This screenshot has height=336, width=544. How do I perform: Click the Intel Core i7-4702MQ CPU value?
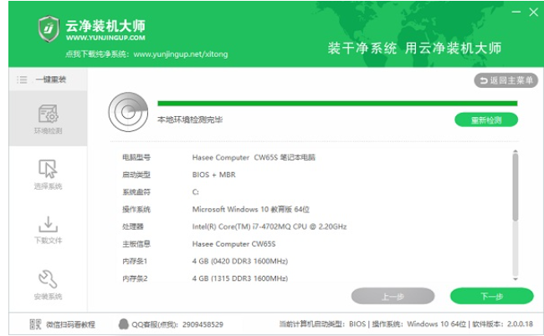[269, 227]
